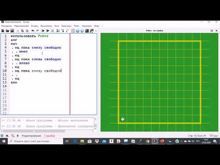Cut selection using the scissors icon
Screen dimensions: 220x165
pos(17,31)
